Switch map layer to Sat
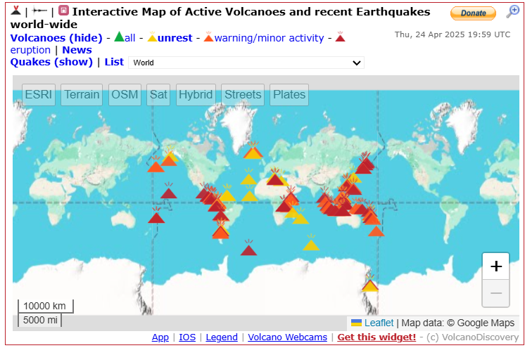 coord(158,94)
